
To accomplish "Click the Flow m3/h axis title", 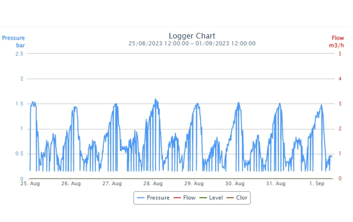I will [337, 41].
